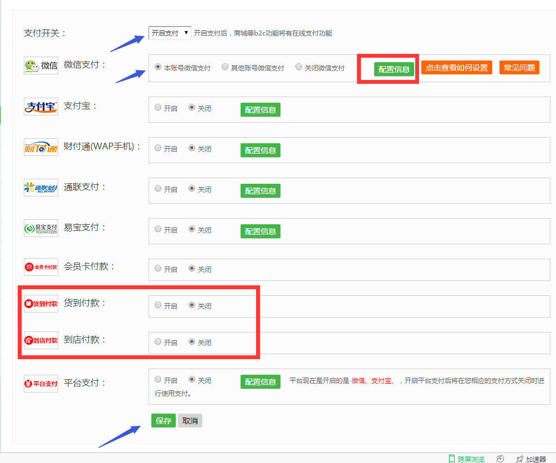The height and width of the screenshot is (463, 556).
Task: Click the 通联支付 Allinpay icon
Action: tap(40, 187)
